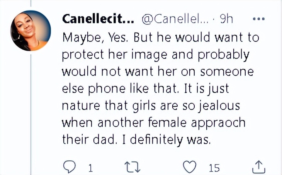Open the share upload-arrow icon
Image resolution: width=282 pixels, height=175 pixels.
[258, 167]
